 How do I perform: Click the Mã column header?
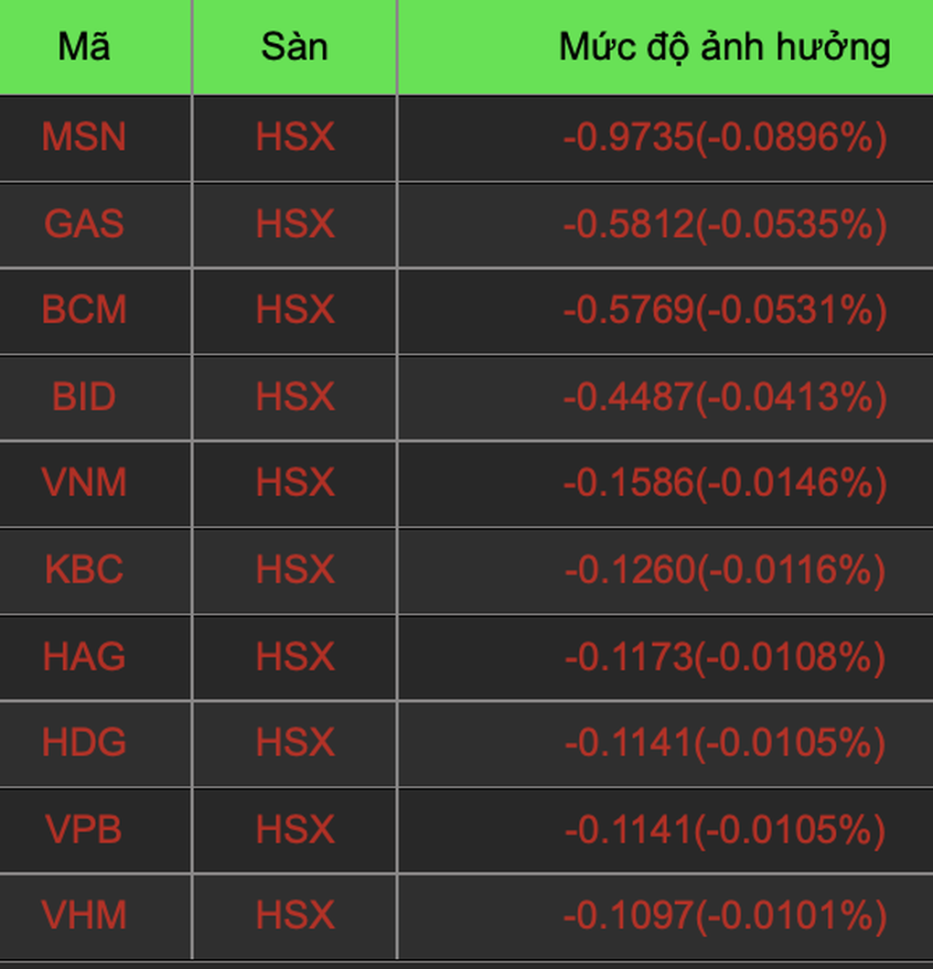click(84, 47)
